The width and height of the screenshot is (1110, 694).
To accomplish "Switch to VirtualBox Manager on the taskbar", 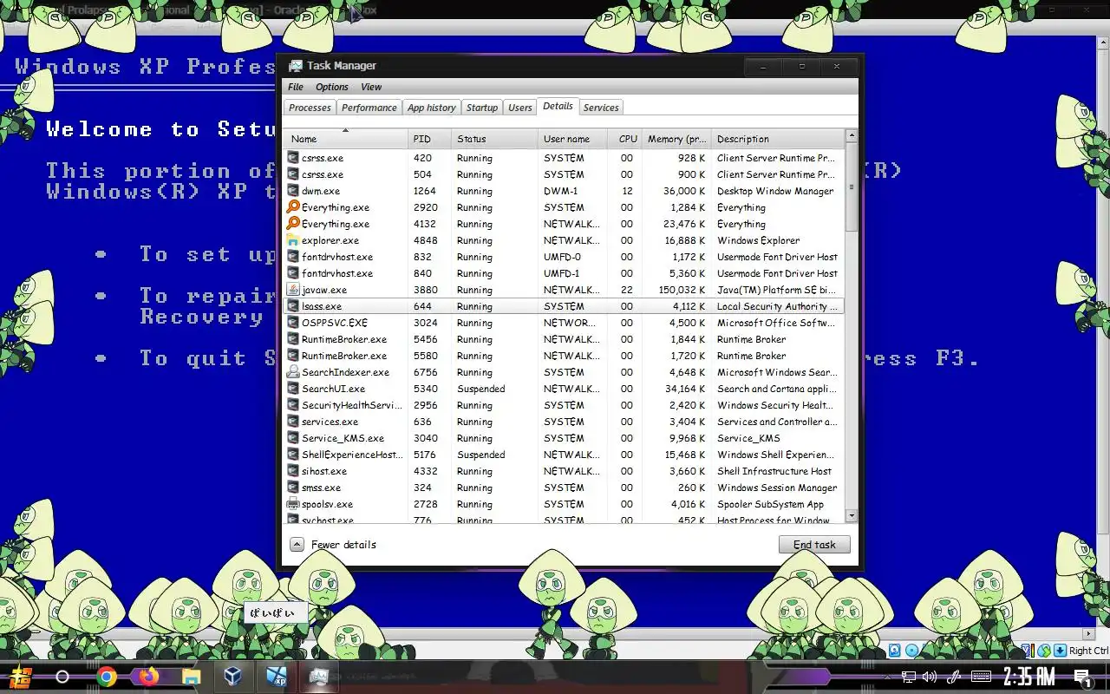I will click(x=232, y=677).
